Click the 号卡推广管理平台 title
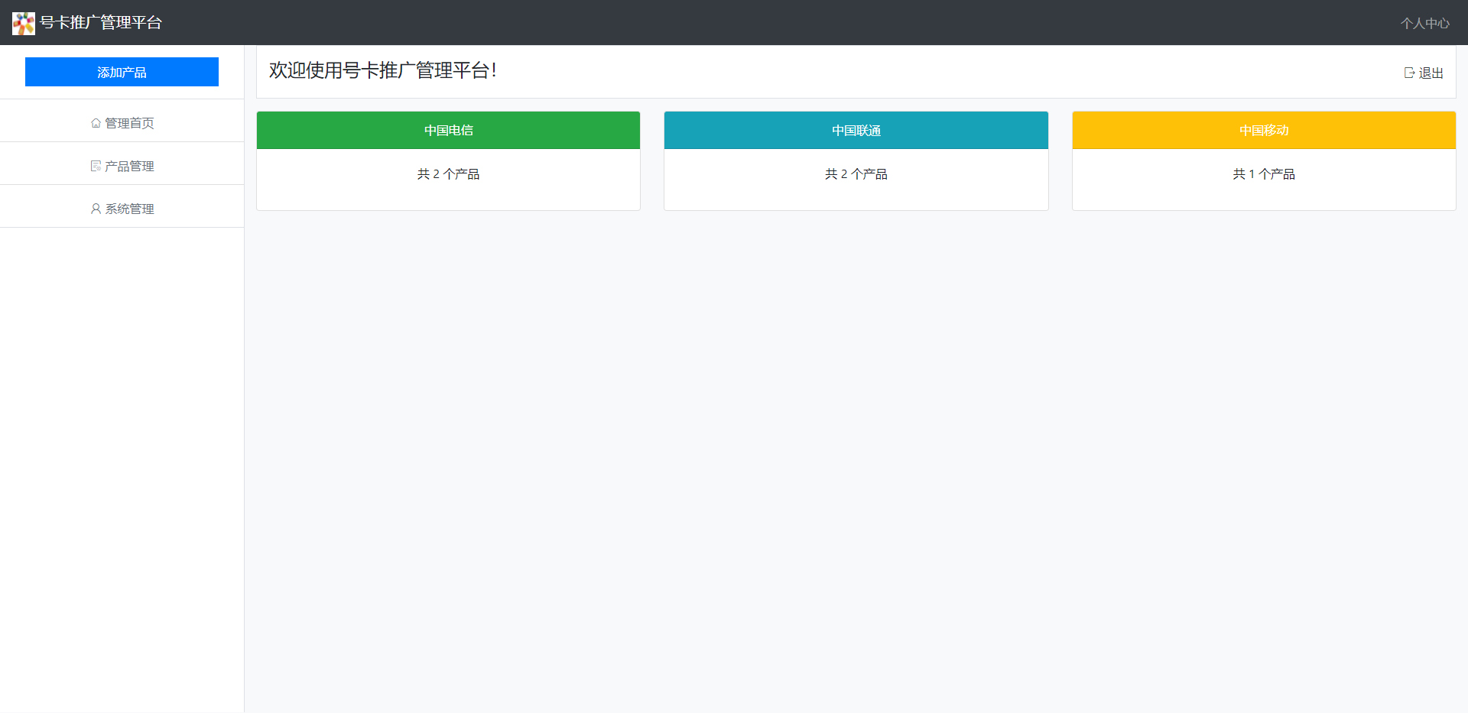Viewport: 1468px width, 713px height. click(x=101, y=23)
